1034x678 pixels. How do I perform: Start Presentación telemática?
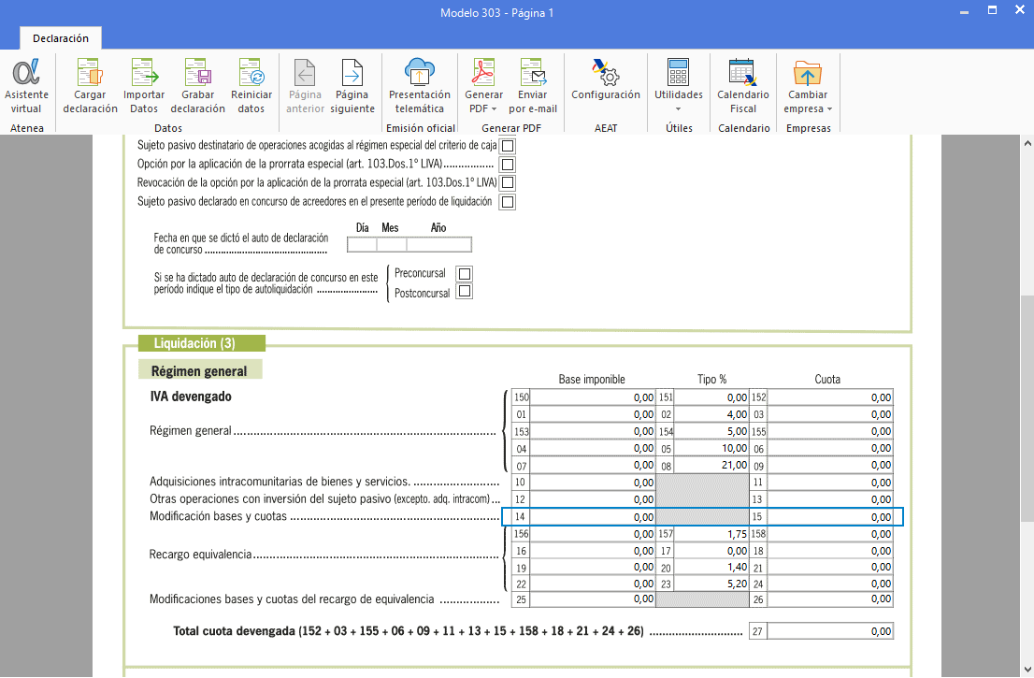[420, 86]
